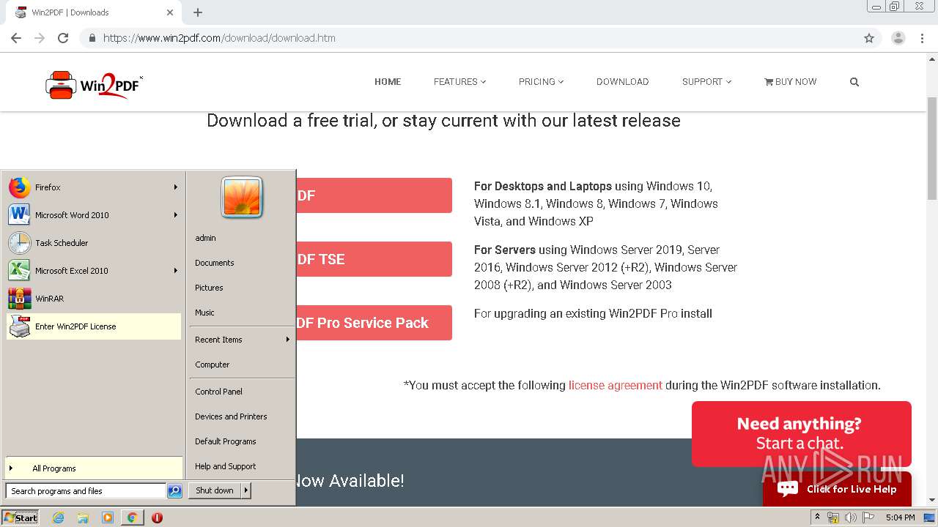Click the volume speaker tray icon
The image size is (938, 527).
(850, 517)
